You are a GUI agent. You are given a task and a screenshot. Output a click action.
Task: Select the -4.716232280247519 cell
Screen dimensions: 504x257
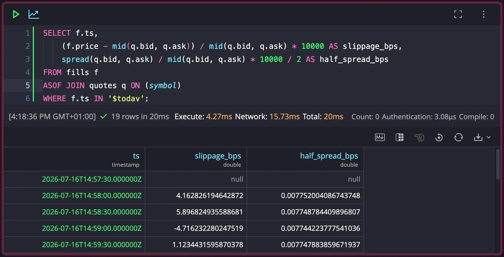coord(196,228)
